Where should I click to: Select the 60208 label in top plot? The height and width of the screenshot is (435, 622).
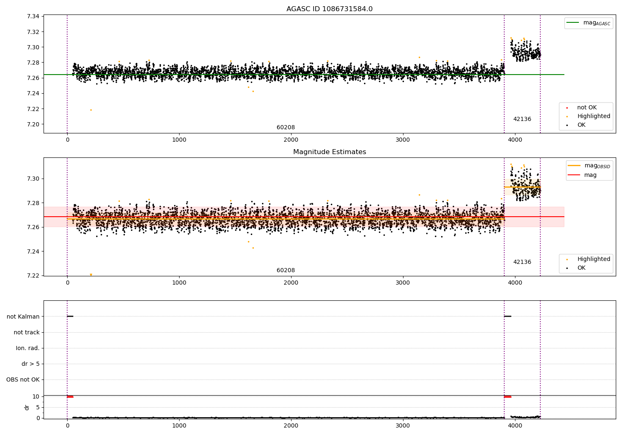286,128
